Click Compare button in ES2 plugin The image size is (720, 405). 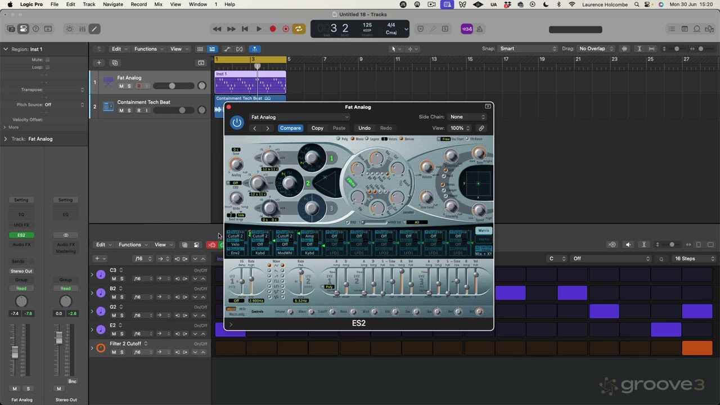(x=290, y=128)
